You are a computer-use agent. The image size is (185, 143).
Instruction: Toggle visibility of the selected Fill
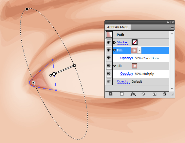[109, 50]
